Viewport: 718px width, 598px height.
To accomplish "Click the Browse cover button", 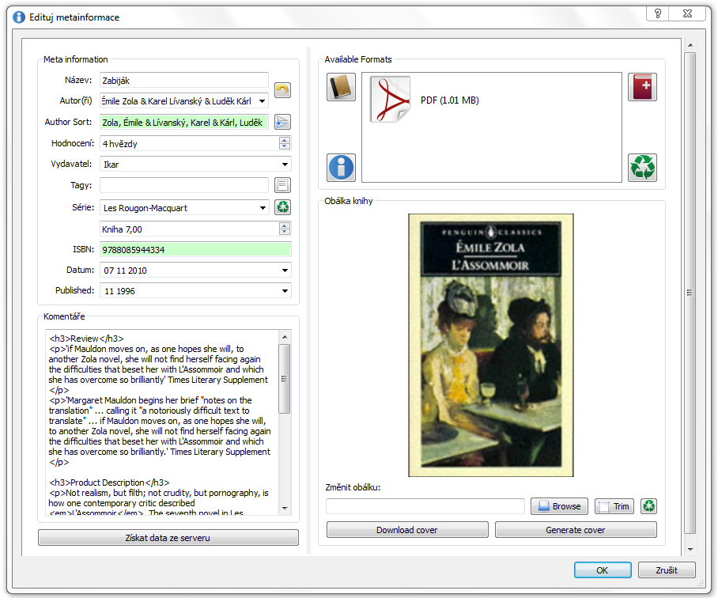I will click(x=560, y=506).
